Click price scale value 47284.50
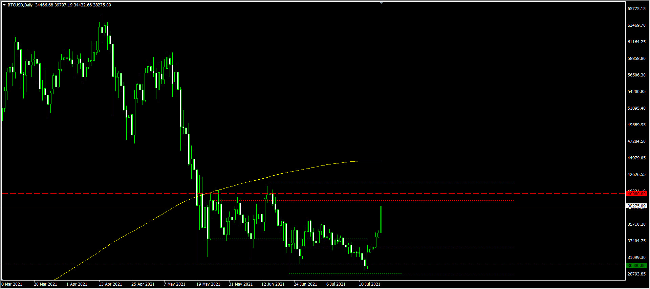 point(636,141)
